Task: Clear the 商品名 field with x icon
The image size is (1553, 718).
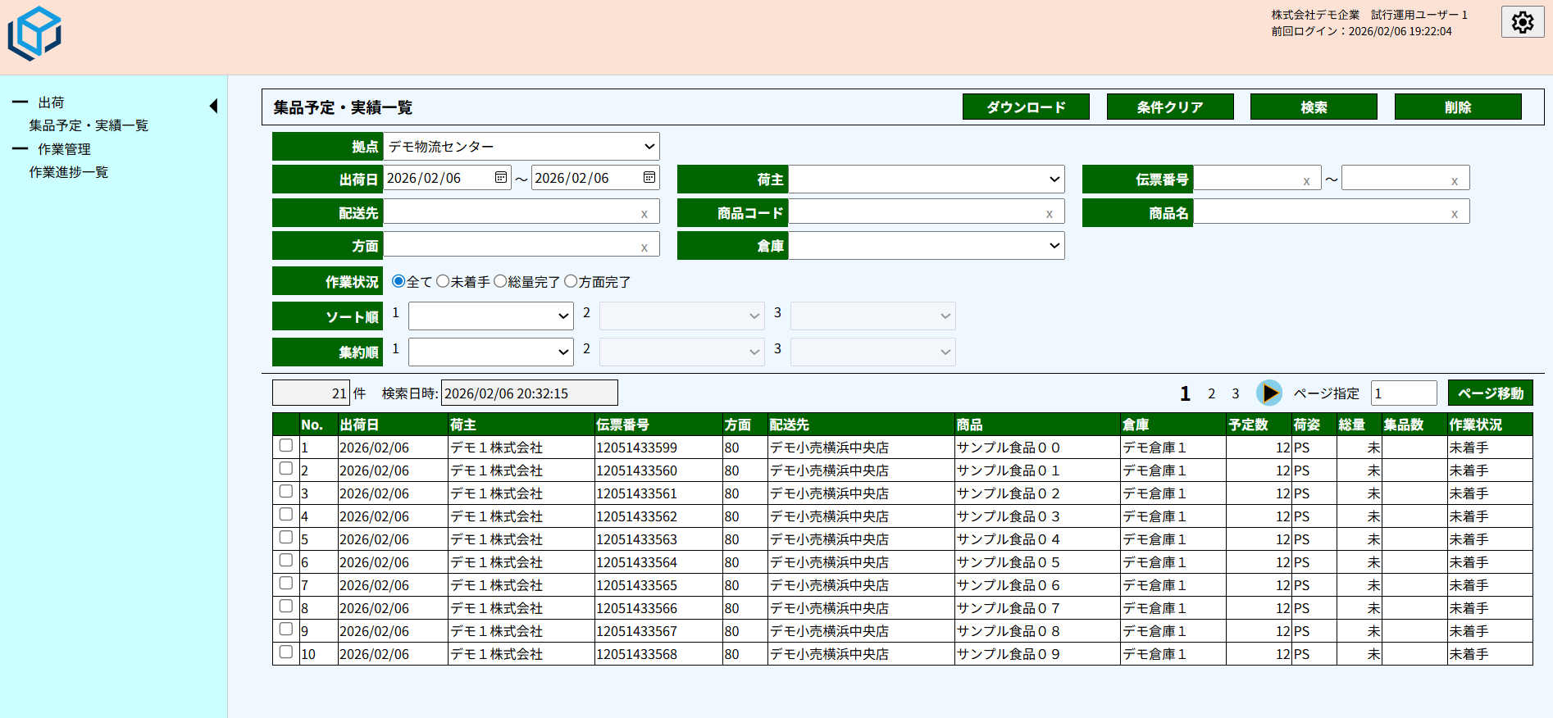Action: 1455,214
